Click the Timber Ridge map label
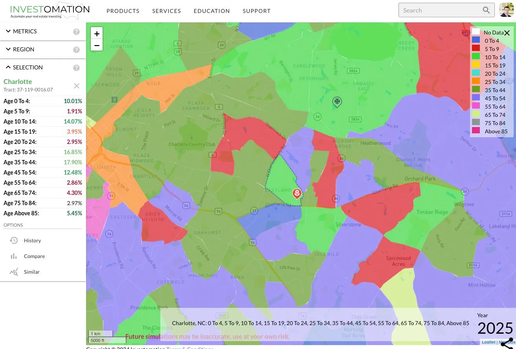 tap(432, 212)
